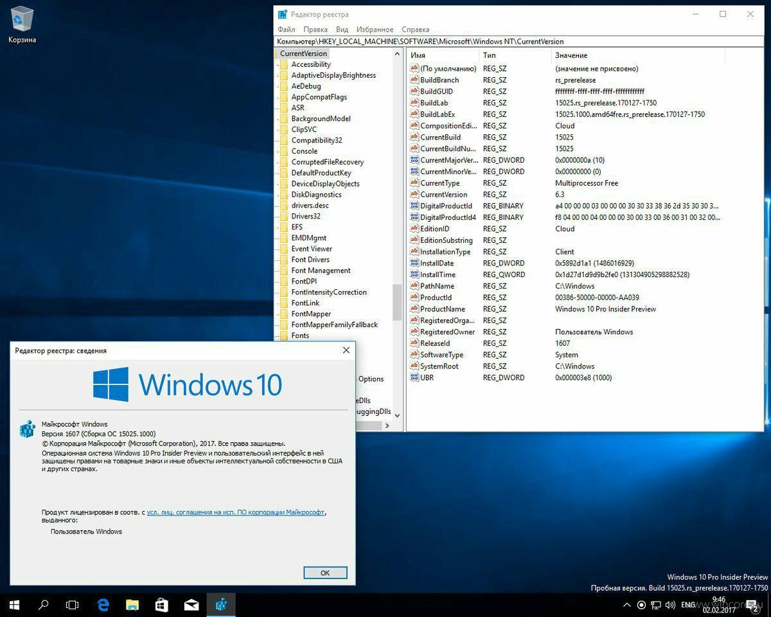The height and width of the screenshot is (617, 771).
Task: Click the ProductName string icon
Action: coord(414,308)
